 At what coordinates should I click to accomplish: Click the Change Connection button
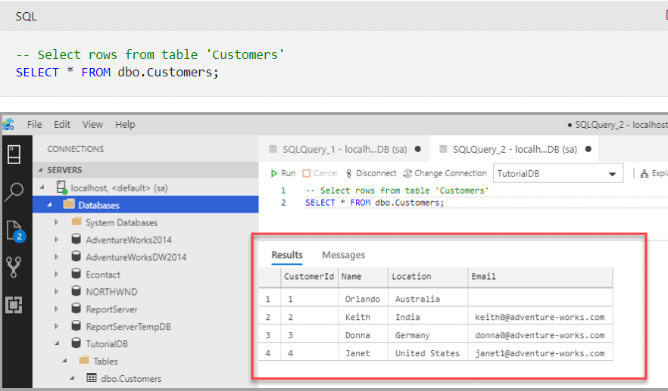445,173
